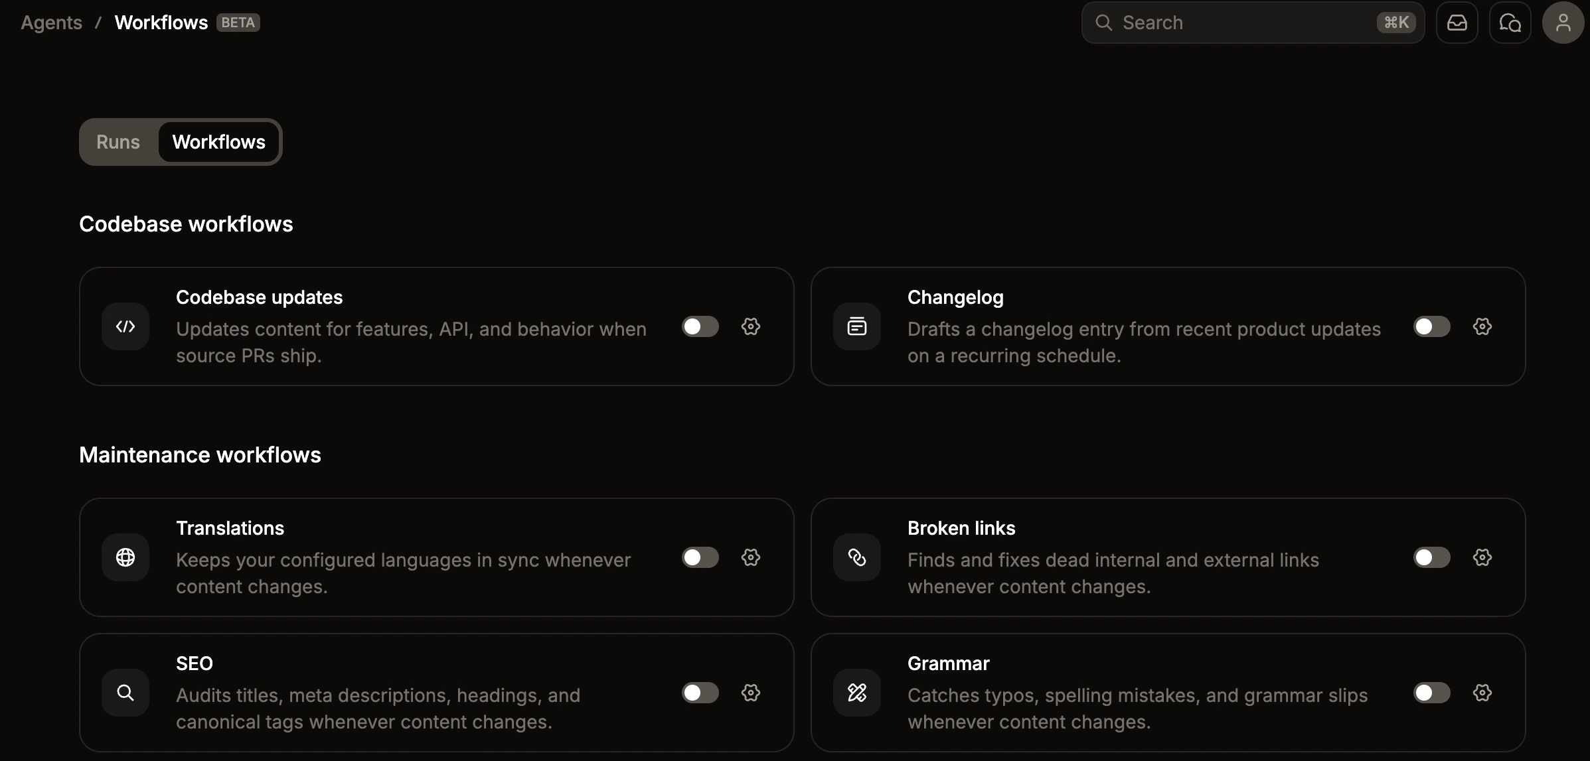Click the SEO magnifier icon
Screen dimensions: 1590x761
pos(125,693)
